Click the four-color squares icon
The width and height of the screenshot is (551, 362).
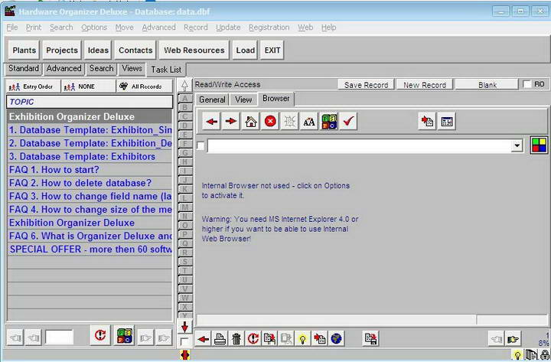point(539,145)
